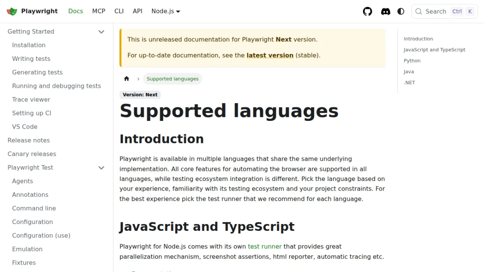Click the Playwright masks logo
Viewport: 484px width, 272px height.
pyautogui.click(x=12, y=11)
